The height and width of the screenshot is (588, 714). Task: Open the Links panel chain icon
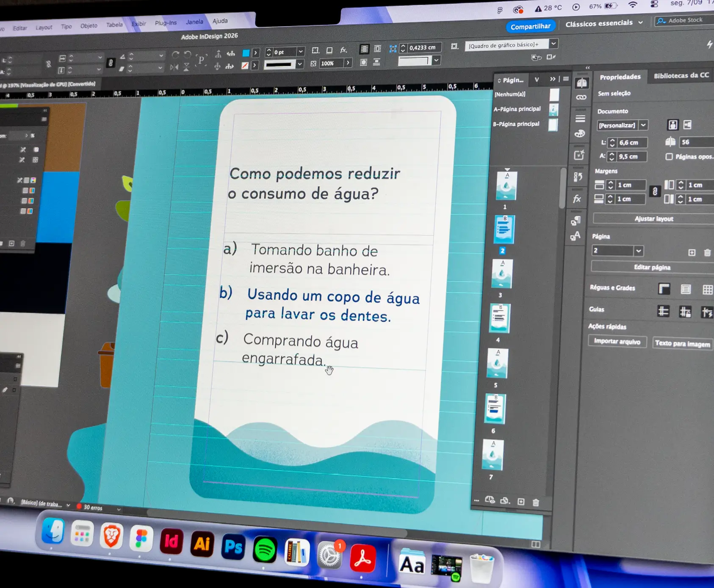pos(581,98)
